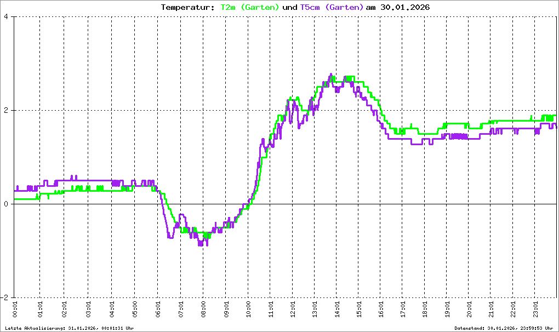Click the purple T5cm (Garten) legend label
The height and width of the screenshot is (332, 559).
click(332, 8)
